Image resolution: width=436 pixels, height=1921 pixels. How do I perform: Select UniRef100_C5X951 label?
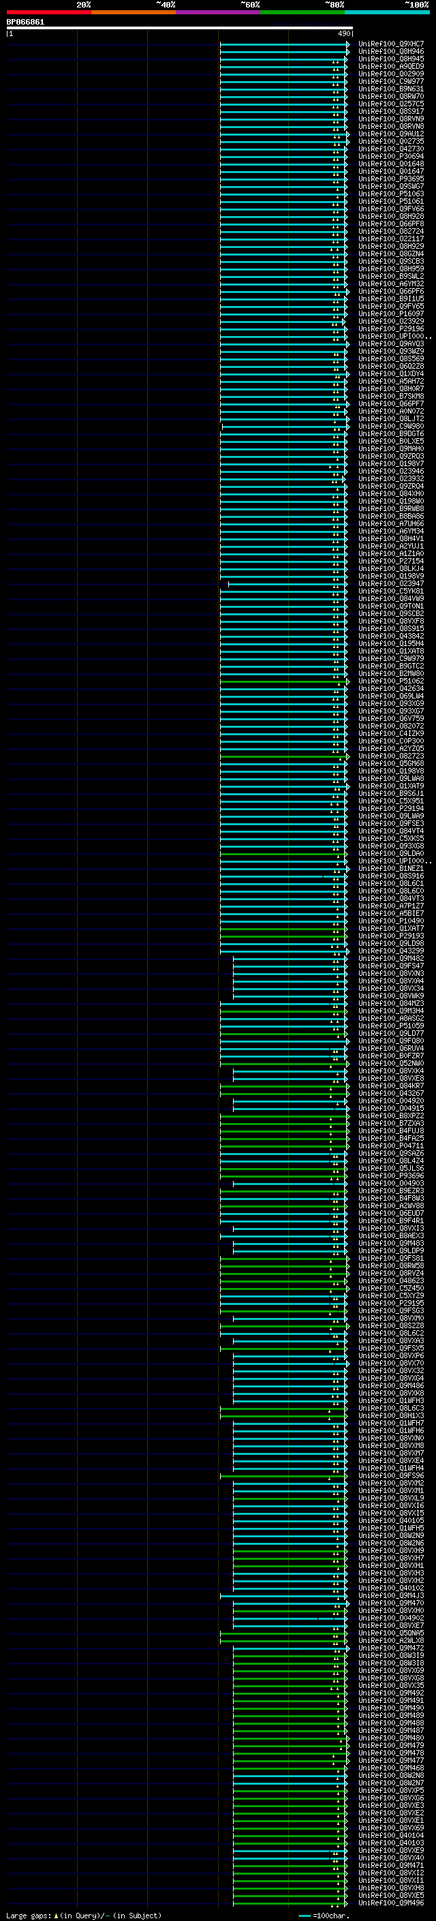pyautogui.click(x=391, y=801)
